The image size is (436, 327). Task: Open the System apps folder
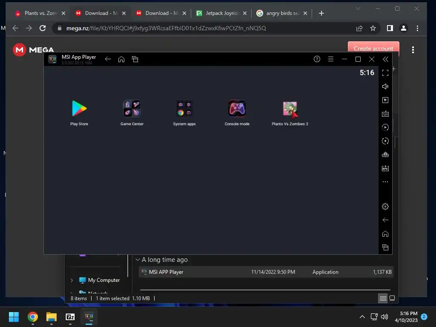pos(184,109)
